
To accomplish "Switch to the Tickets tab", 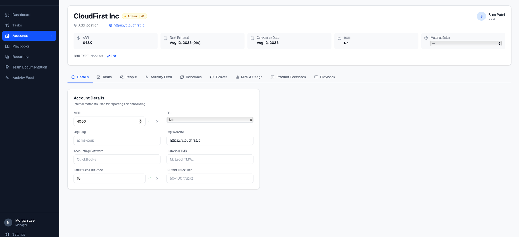I will pyautogui.click(x=219, y=77).
